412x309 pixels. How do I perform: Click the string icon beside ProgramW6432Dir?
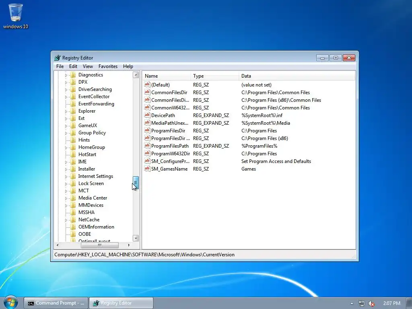(147, 153)
